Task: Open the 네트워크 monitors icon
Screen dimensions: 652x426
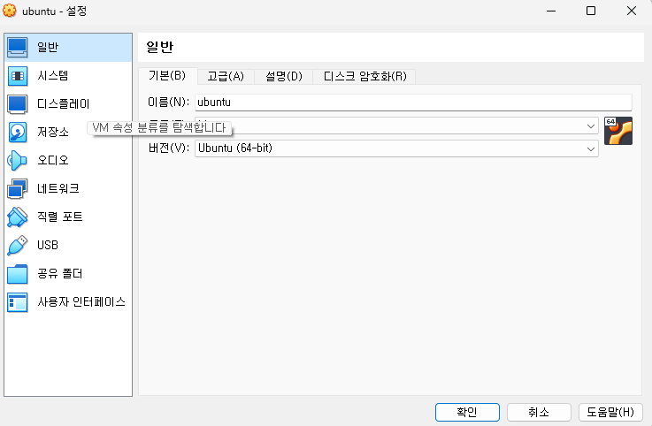Action: [x=18, y=189]
